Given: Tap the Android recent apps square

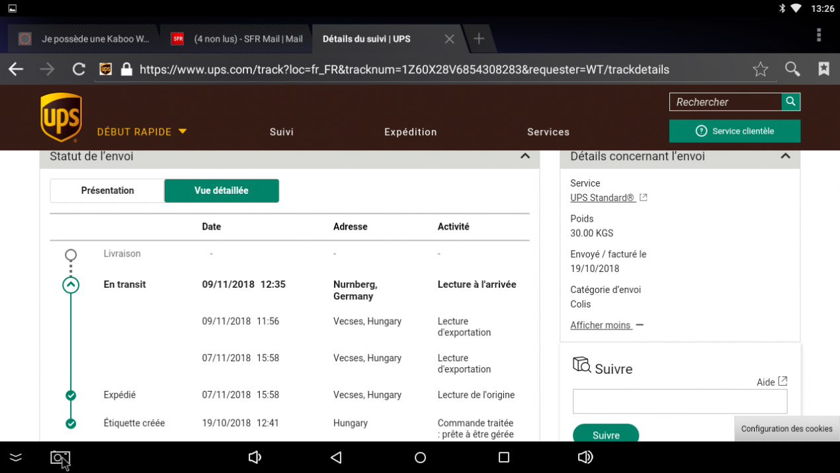Looking at the screenshot, I should coord(504,457).
